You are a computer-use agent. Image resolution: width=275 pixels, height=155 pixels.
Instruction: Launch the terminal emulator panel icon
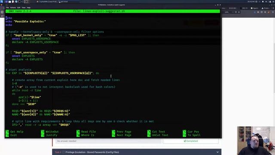click(19, 2)
